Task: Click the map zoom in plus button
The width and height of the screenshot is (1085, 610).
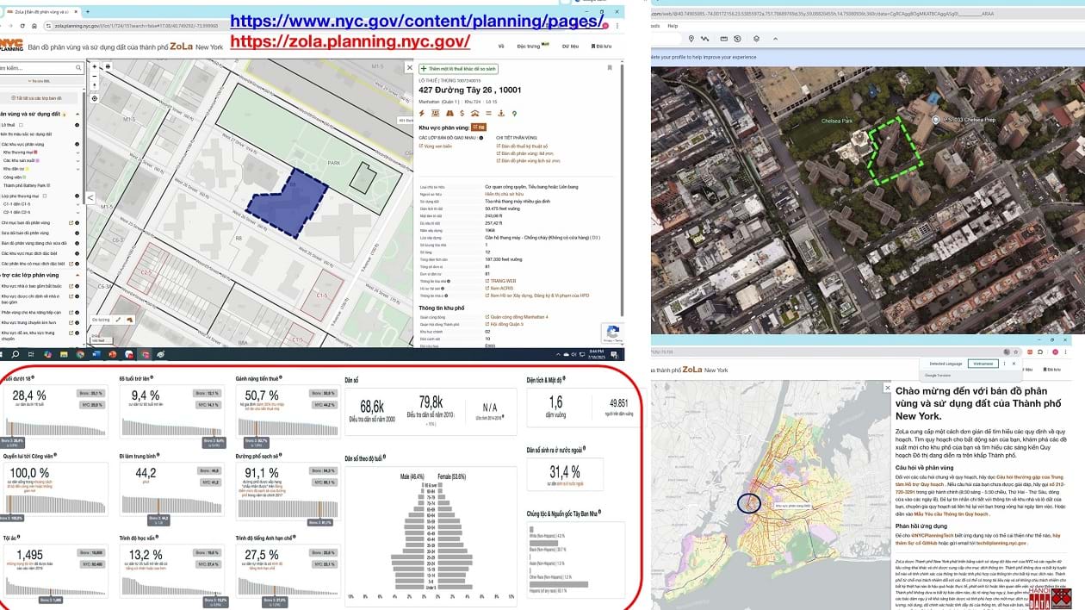Action: [x=95, y=66]
